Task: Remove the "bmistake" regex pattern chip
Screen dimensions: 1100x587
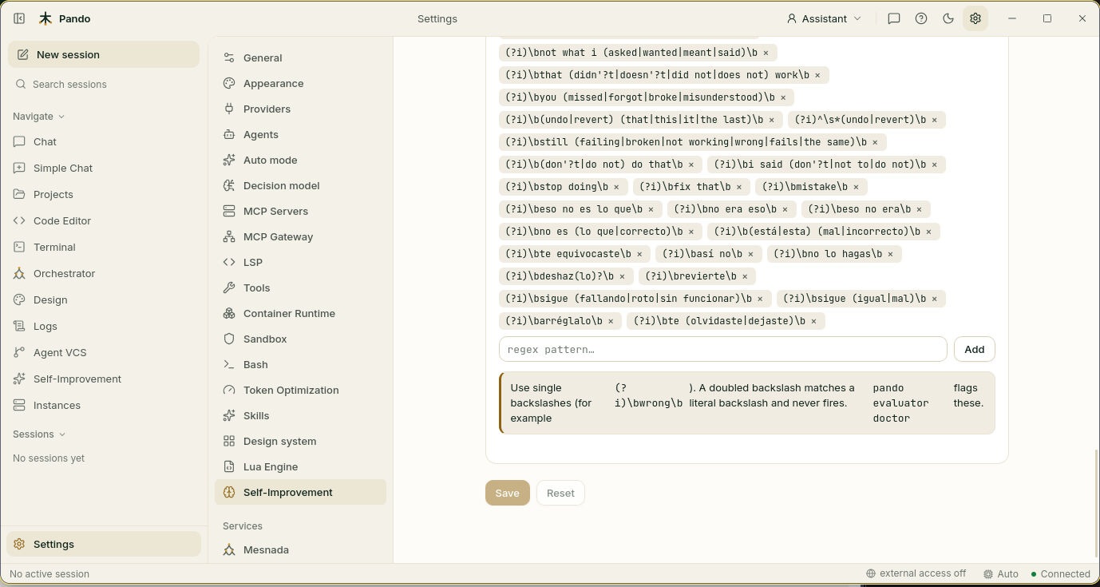Action: point(856,187)
